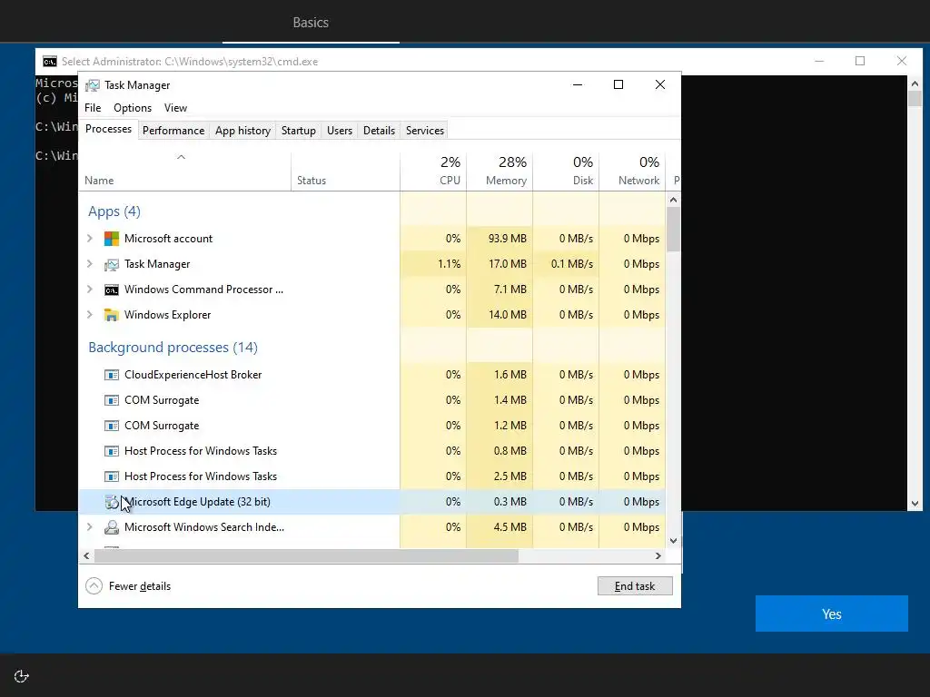Click the Fewer details link
The width and height of the screenshot is (930, 697).
point(139,586)
